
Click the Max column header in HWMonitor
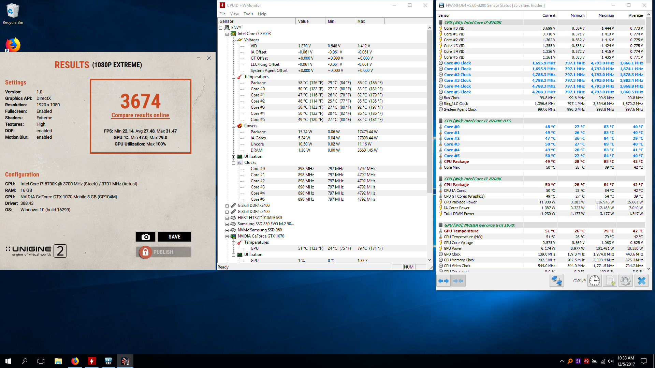click(x=369, y=21)
